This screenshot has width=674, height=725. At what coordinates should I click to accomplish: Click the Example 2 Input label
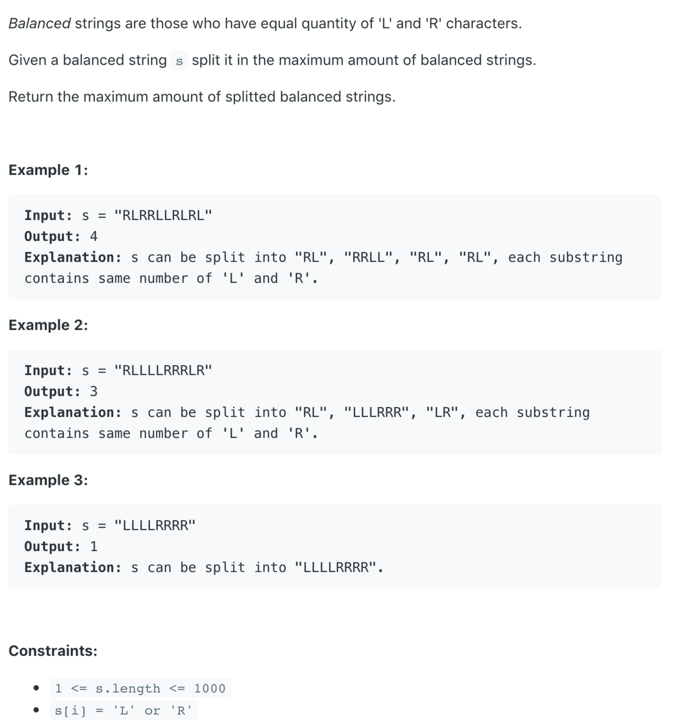[48, 371]
